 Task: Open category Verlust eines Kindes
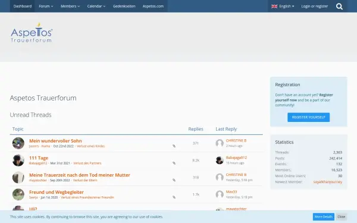pyautogui.click(x=90, y=146)
